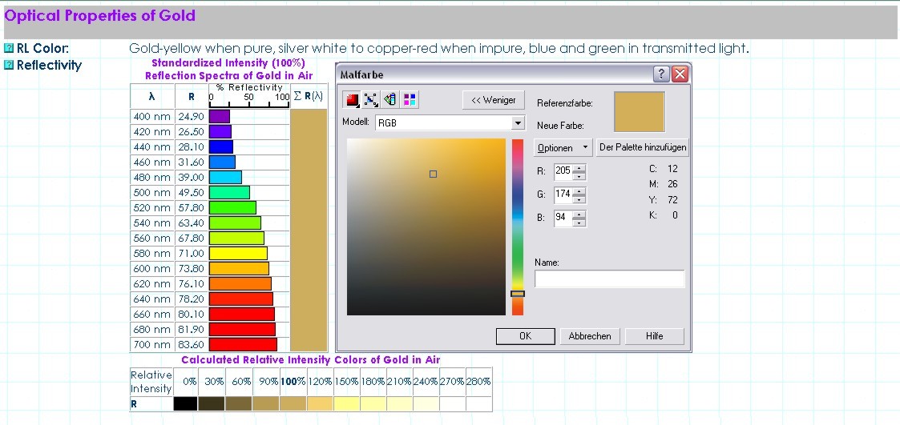Decrease the G value with down arrow

[x=579, y=199]
